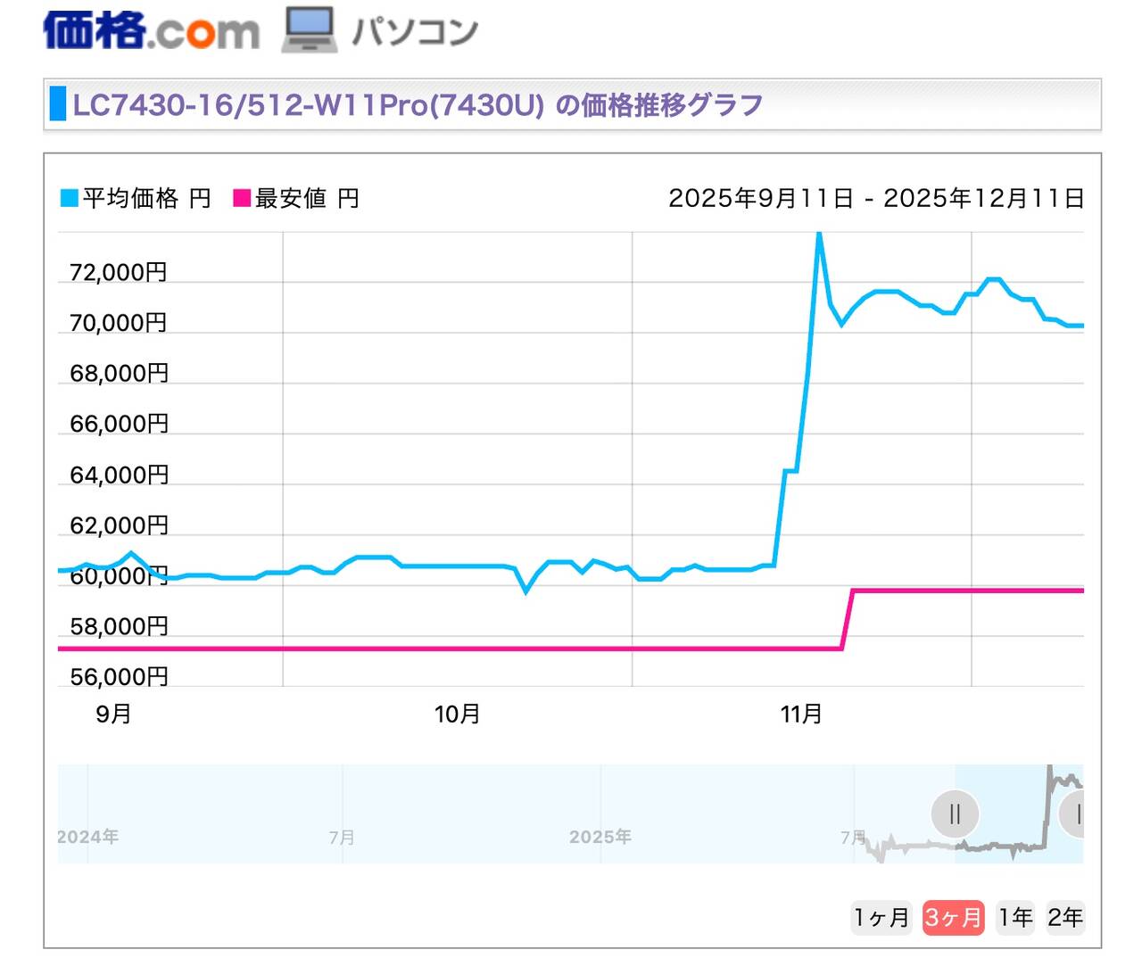Click the 2024年 label in overview timeline

87,837
